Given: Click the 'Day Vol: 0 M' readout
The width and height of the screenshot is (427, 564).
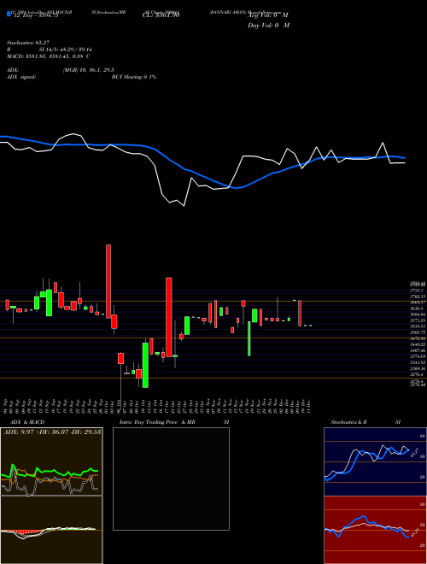Looking at the screenshot, I should (x=268, y=26).
